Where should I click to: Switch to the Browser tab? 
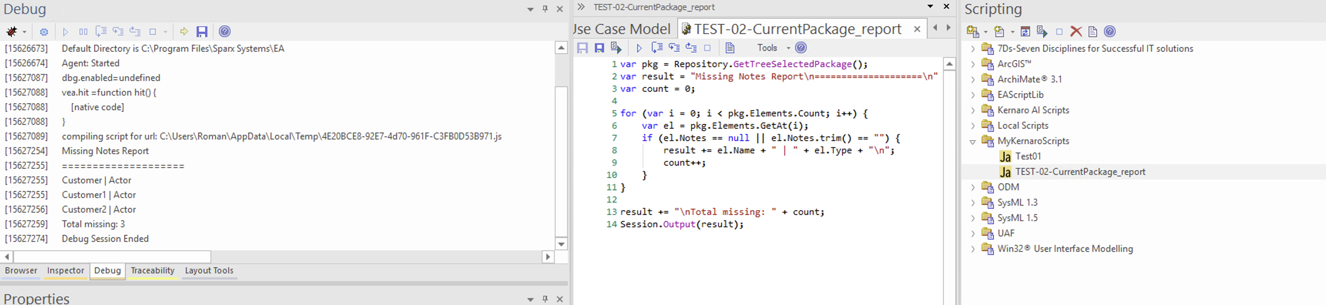pyautogui.click(x=21, y=271)
